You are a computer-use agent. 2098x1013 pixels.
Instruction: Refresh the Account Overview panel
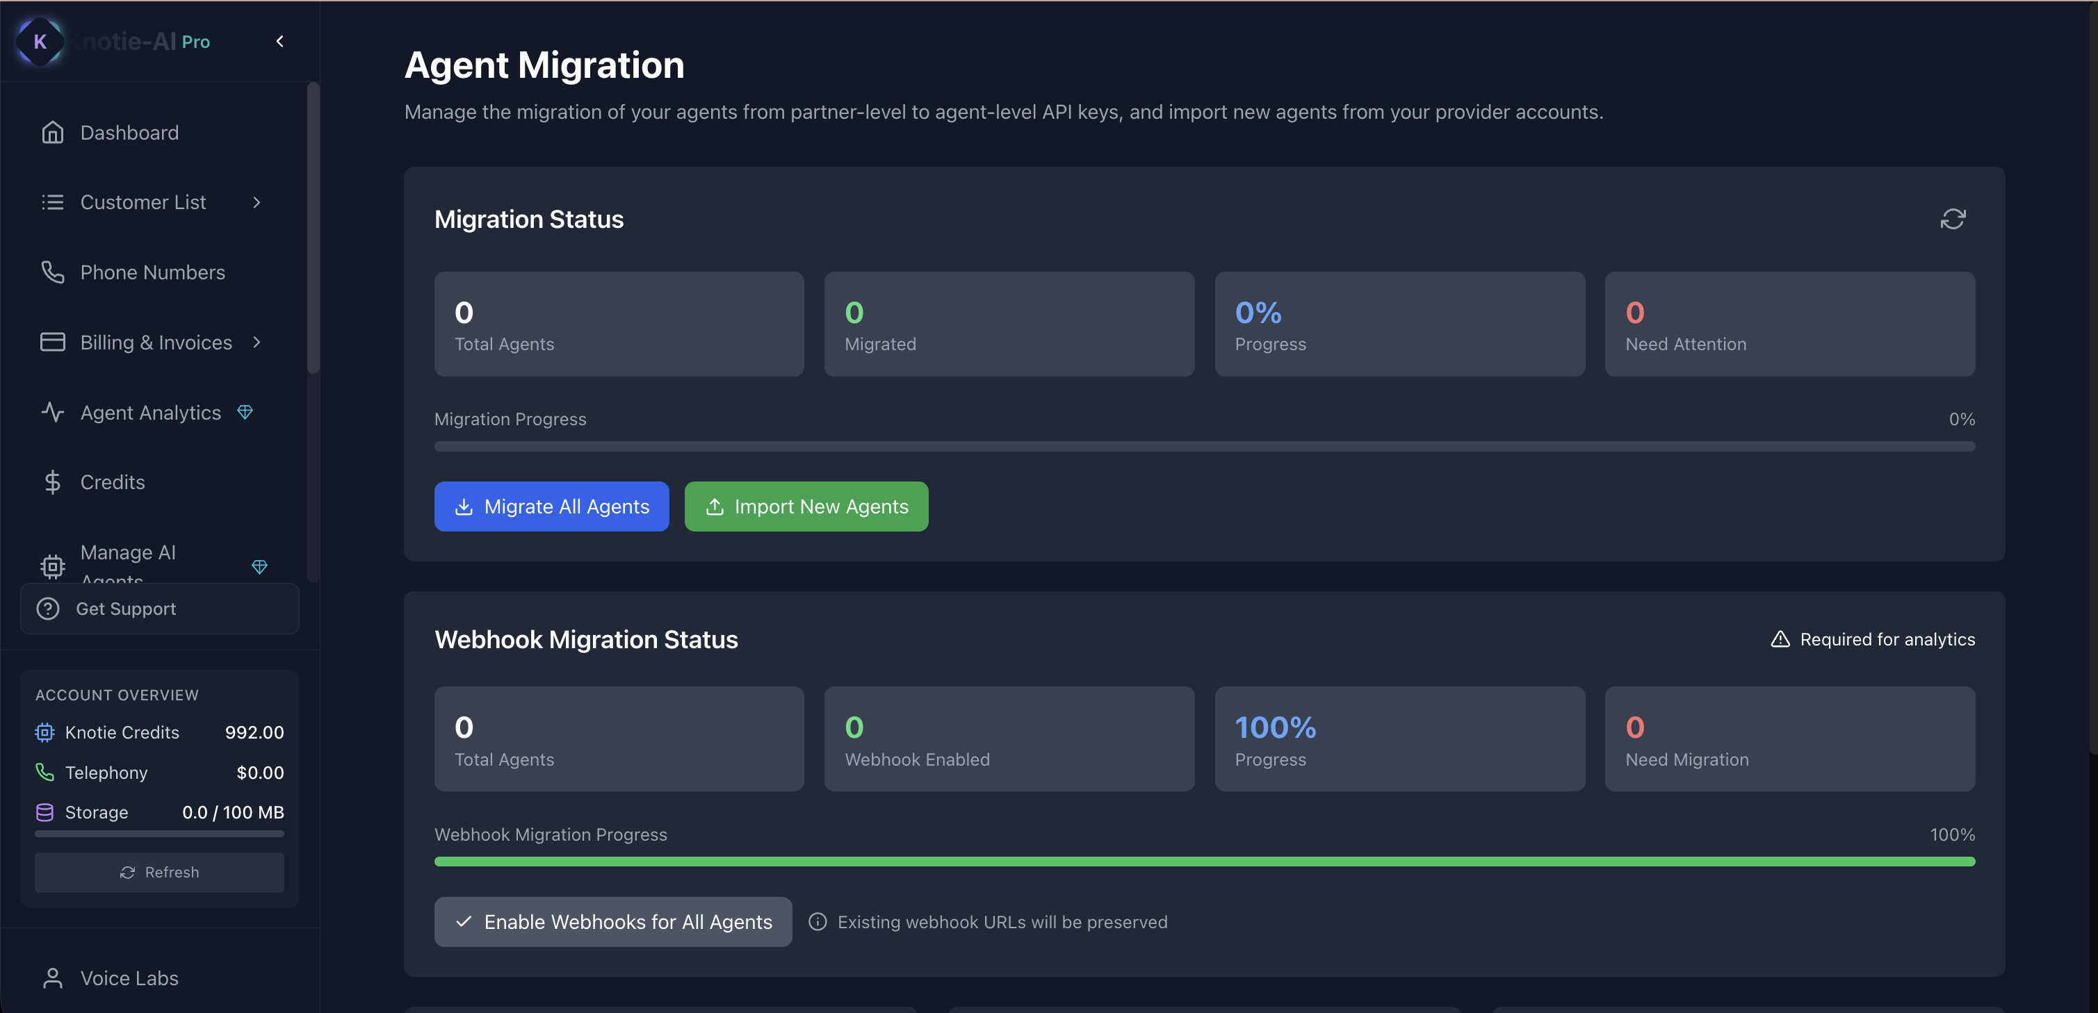tap(160, 872)
